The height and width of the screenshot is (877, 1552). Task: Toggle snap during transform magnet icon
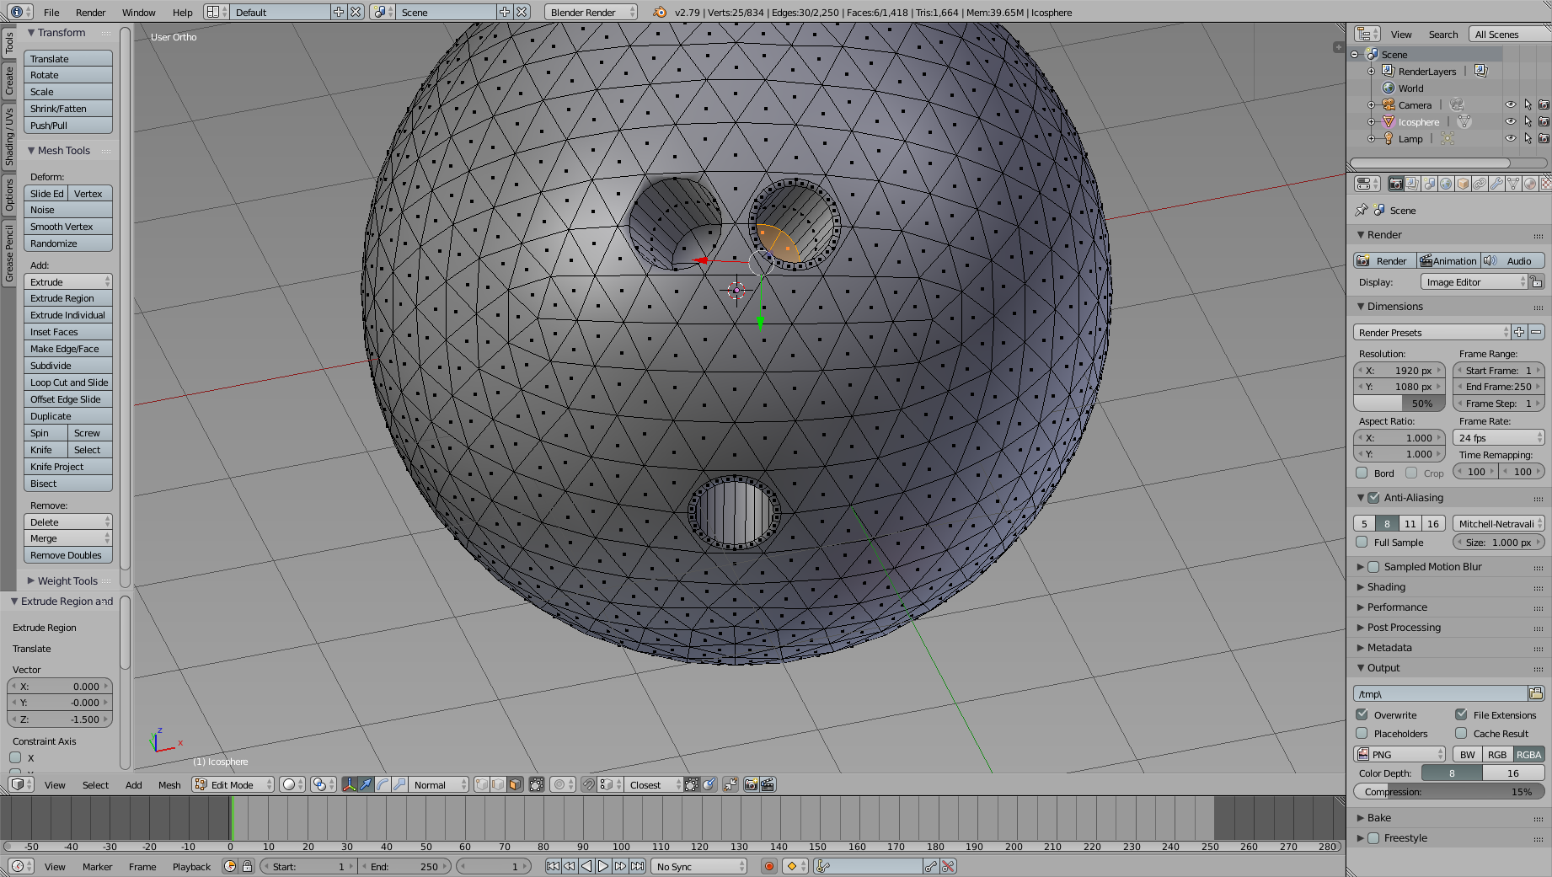(589, 784)
